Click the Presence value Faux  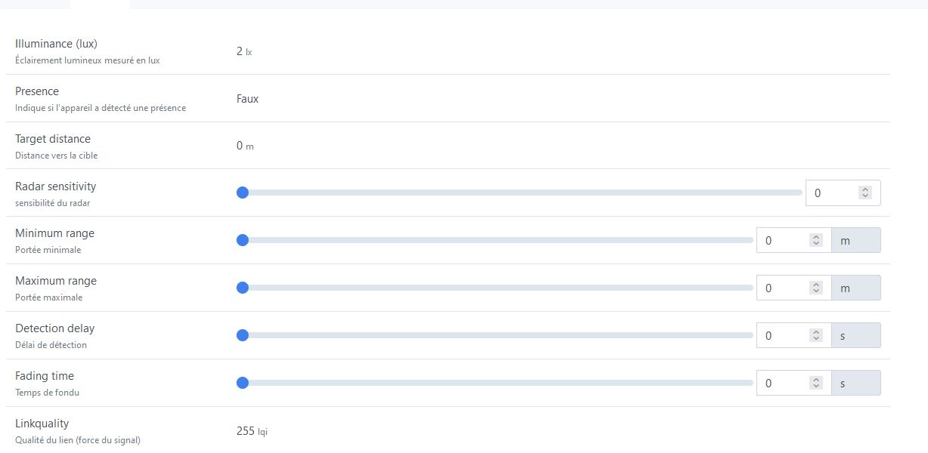(248, 98)
